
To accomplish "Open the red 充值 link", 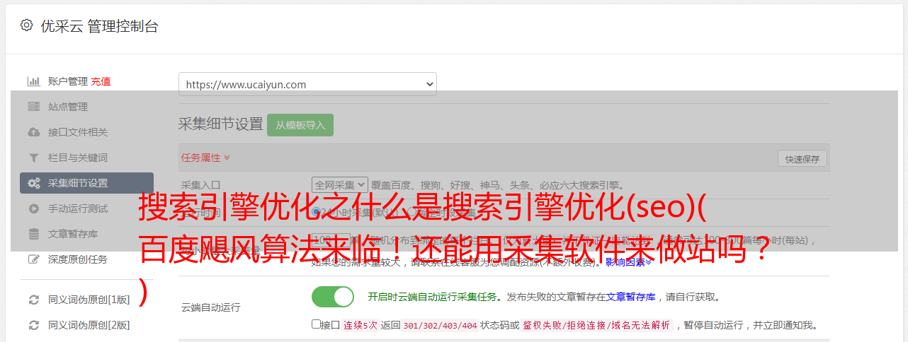I will (101, 81).
